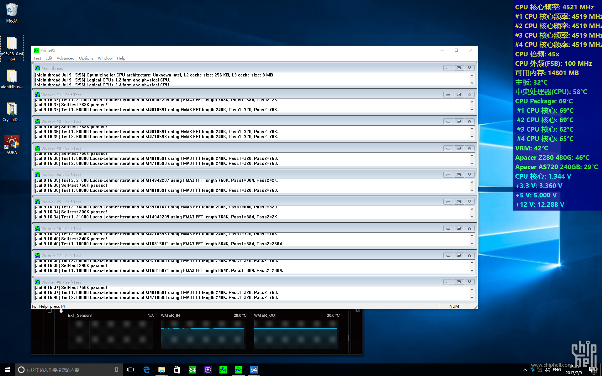Close the Main thread child window
This screenshot has height=376, width=602.
pyautogui.click(x=469, y=68)
